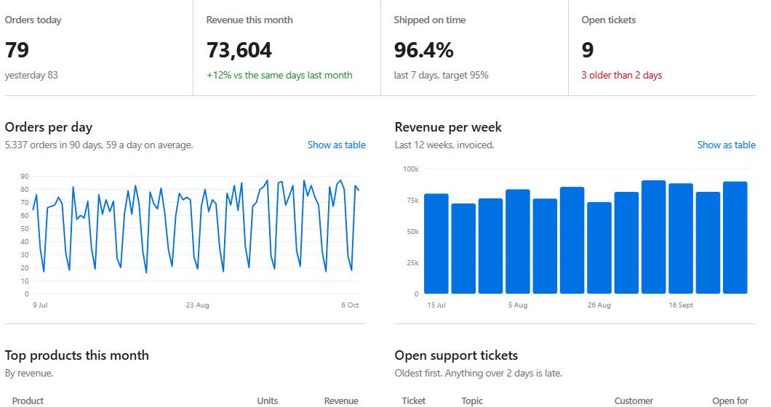
Task: Select the Orders today value 79
Action: 17,50
